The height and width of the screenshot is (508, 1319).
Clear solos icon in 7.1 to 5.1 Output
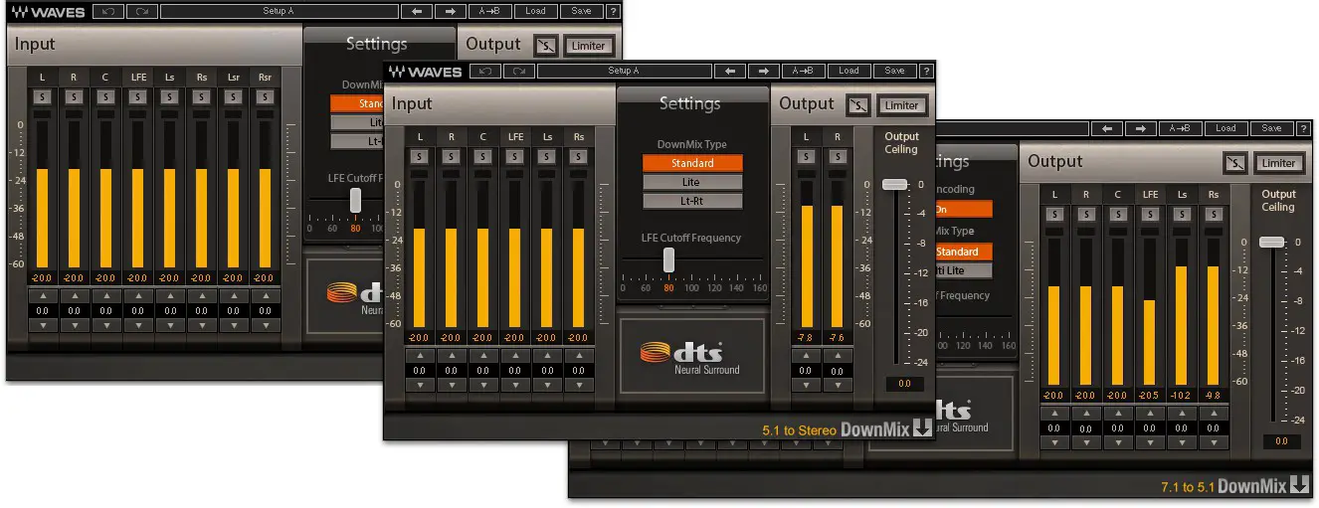(x=1235, y=163)
